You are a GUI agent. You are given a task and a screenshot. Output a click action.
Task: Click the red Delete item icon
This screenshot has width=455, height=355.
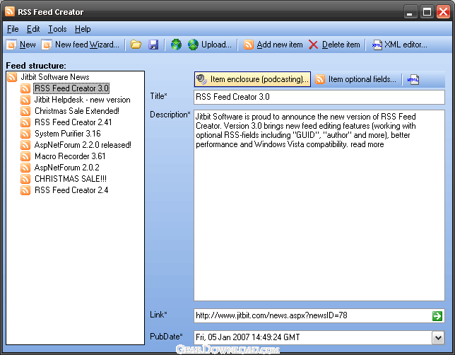[x=314, y=45]
